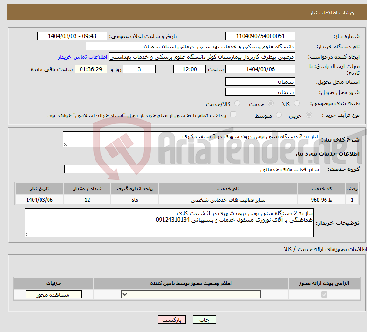Viewport: 367px width, 332px height.
Task: Click the واحد اندازه گیری column header
Action: pyautogui.click(x=135, y=189)
